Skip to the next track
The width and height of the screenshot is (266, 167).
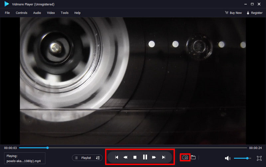coord(164,157)
